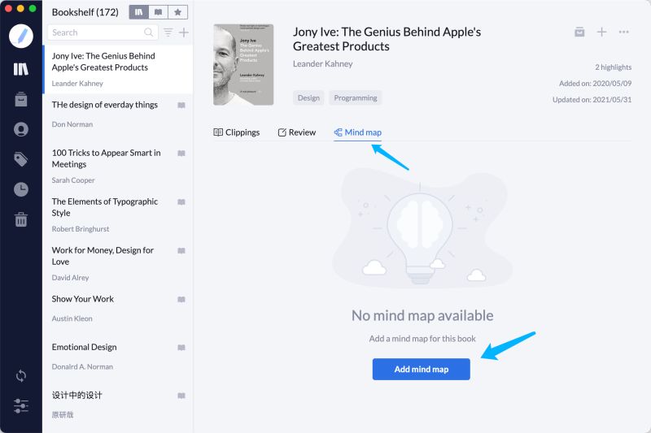Click book icon beside Show Your Work
The image size is (651, 433).
tap(181, 299)
